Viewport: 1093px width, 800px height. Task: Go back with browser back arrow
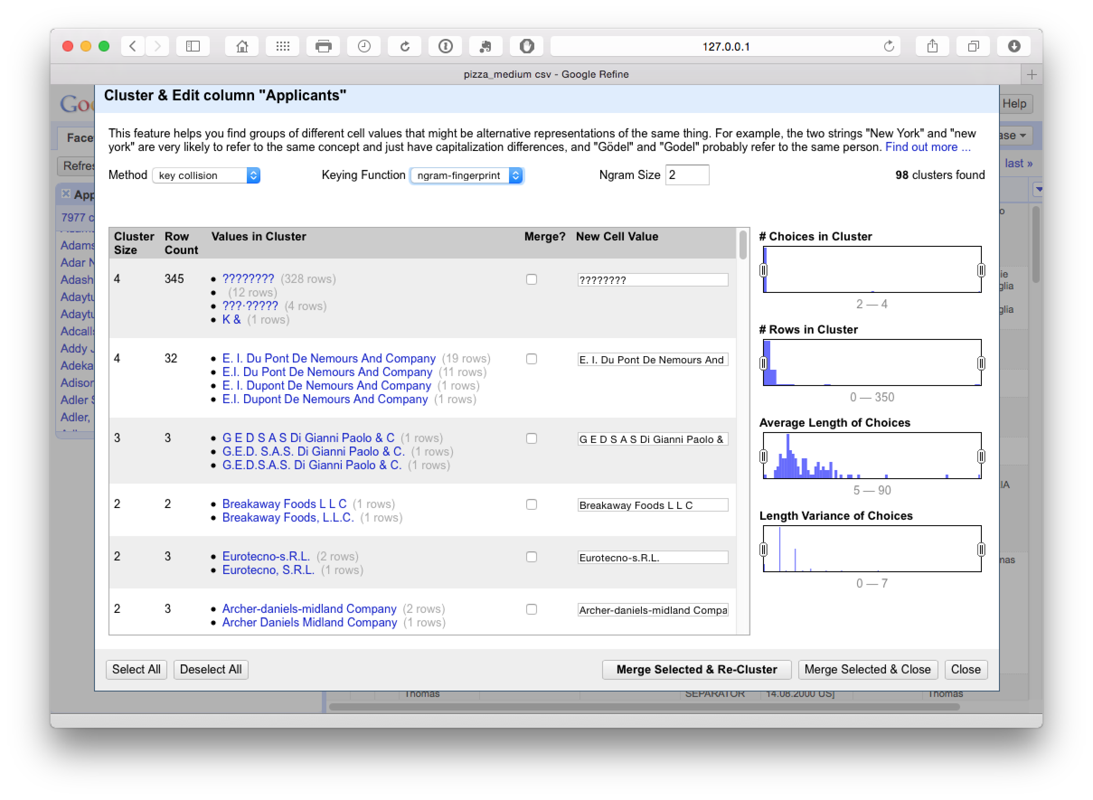tap(133, 47)
